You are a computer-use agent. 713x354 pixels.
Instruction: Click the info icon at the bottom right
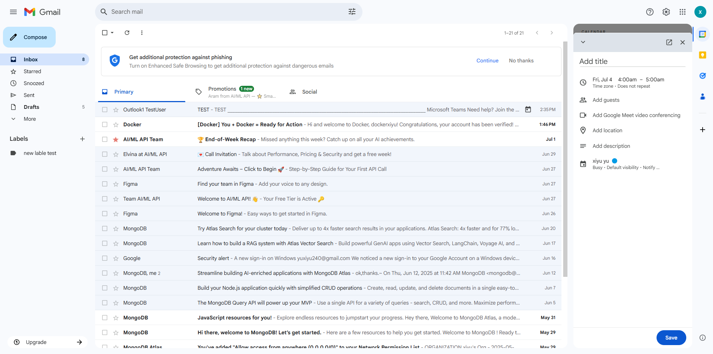point(703,338)
